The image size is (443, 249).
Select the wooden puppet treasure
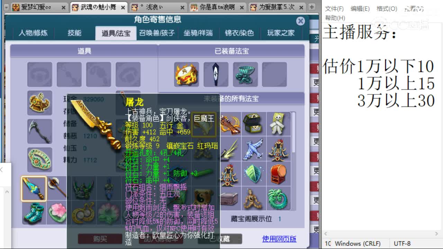[254, 199]
